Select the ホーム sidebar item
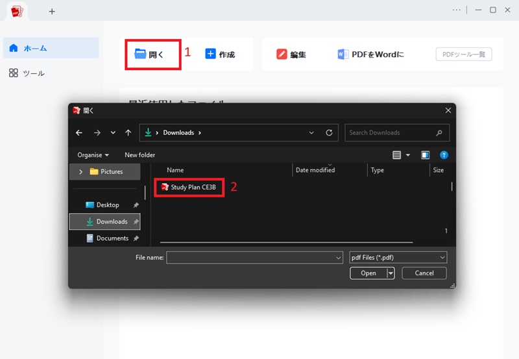Viewport: 519px width, 359px height. pos(51,48)
